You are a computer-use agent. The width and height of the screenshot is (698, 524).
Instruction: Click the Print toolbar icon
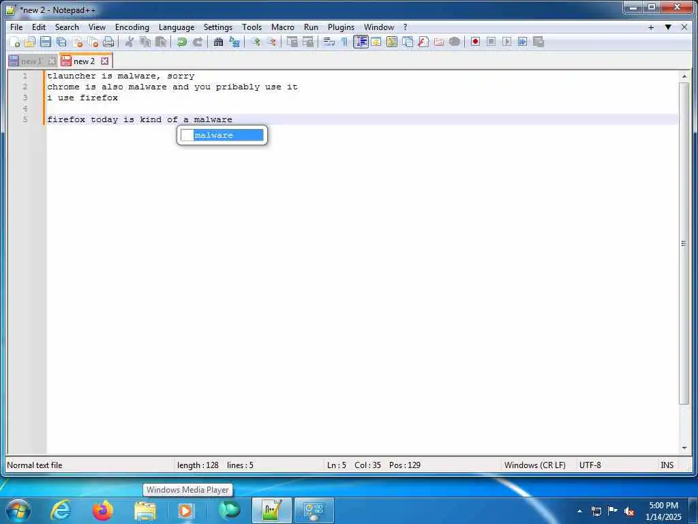(108, 42)
